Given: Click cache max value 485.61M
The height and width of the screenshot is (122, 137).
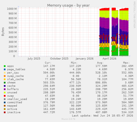Looking at the screenshot, I should (x=127, y=86).
